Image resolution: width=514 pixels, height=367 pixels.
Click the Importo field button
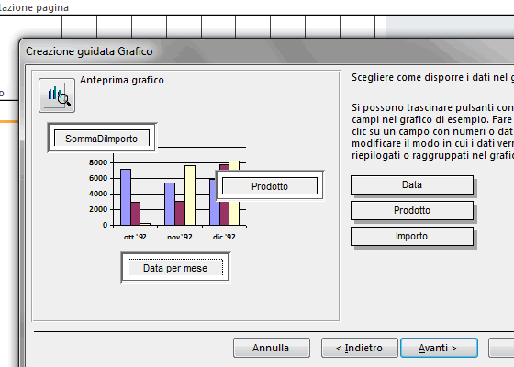click(x=412, y=237)
